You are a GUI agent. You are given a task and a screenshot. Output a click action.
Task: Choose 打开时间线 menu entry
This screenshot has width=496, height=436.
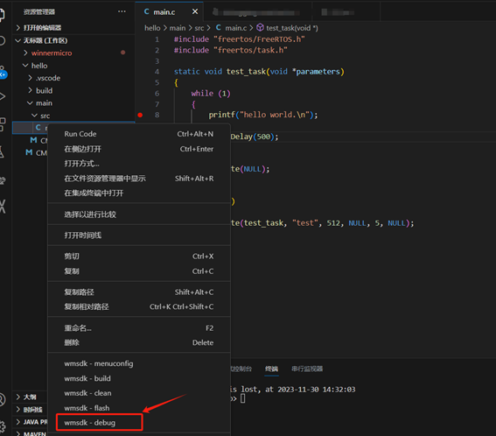(x=138, y=236)
